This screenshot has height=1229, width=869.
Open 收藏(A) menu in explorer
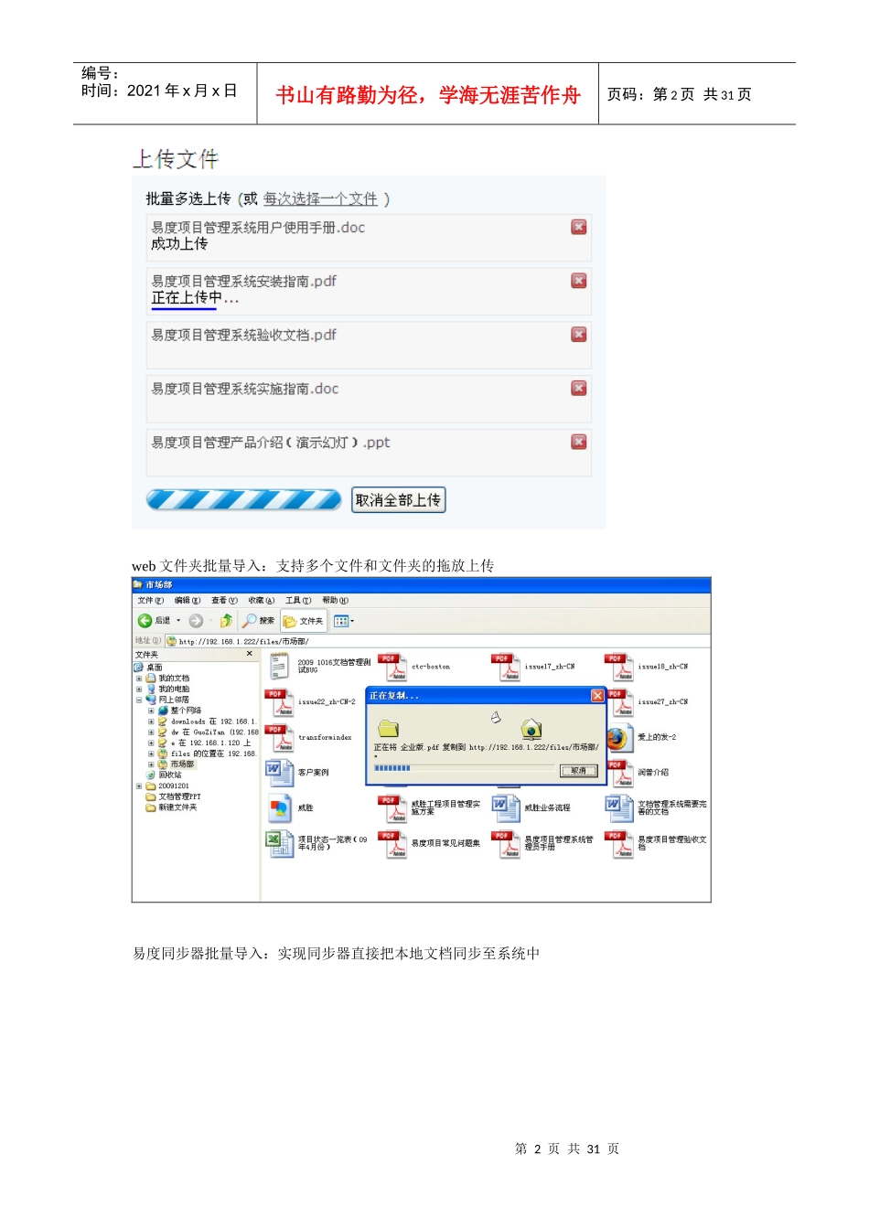(x=261, y=601)
